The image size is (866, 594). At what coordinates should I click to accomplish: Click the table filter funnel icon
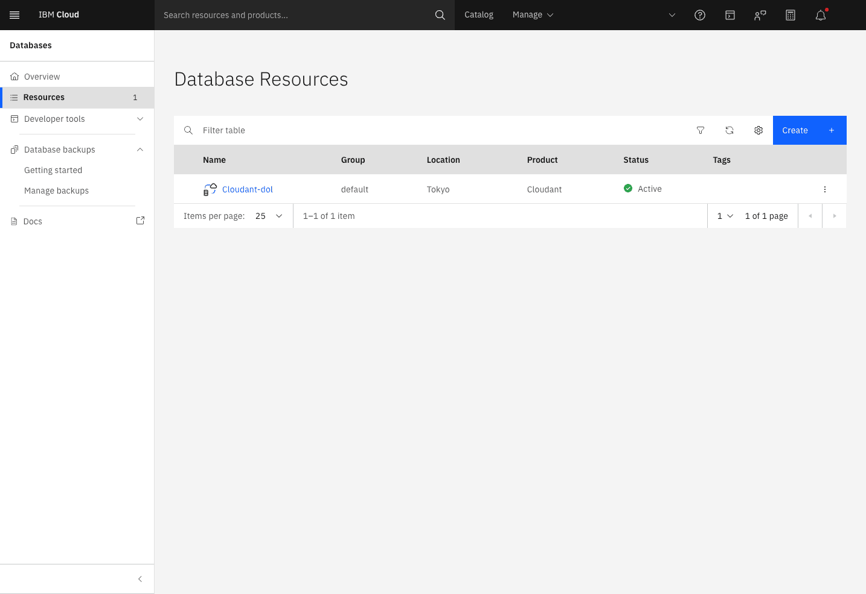(701, 130)
